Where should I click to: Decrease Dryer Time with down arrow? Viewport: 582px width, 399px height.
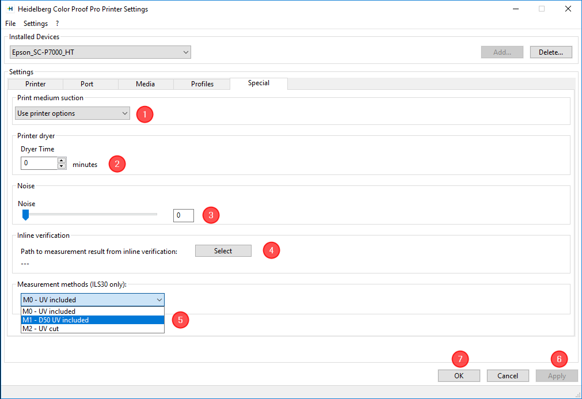tap(62, 166)
